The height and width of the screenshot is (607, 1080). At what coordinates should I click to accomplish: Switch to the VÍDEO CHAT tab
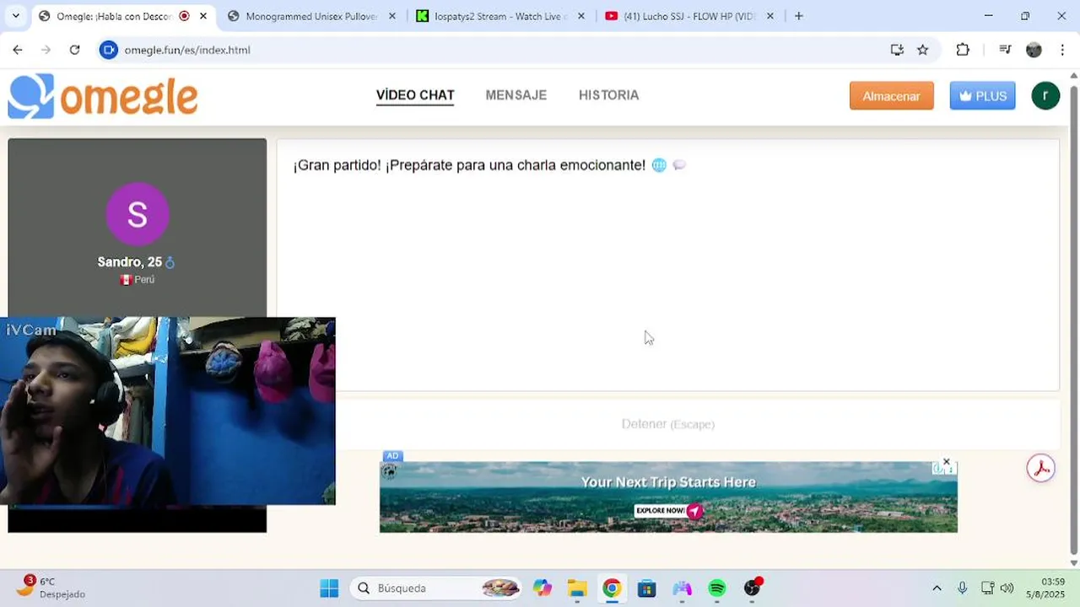point(415,95)
